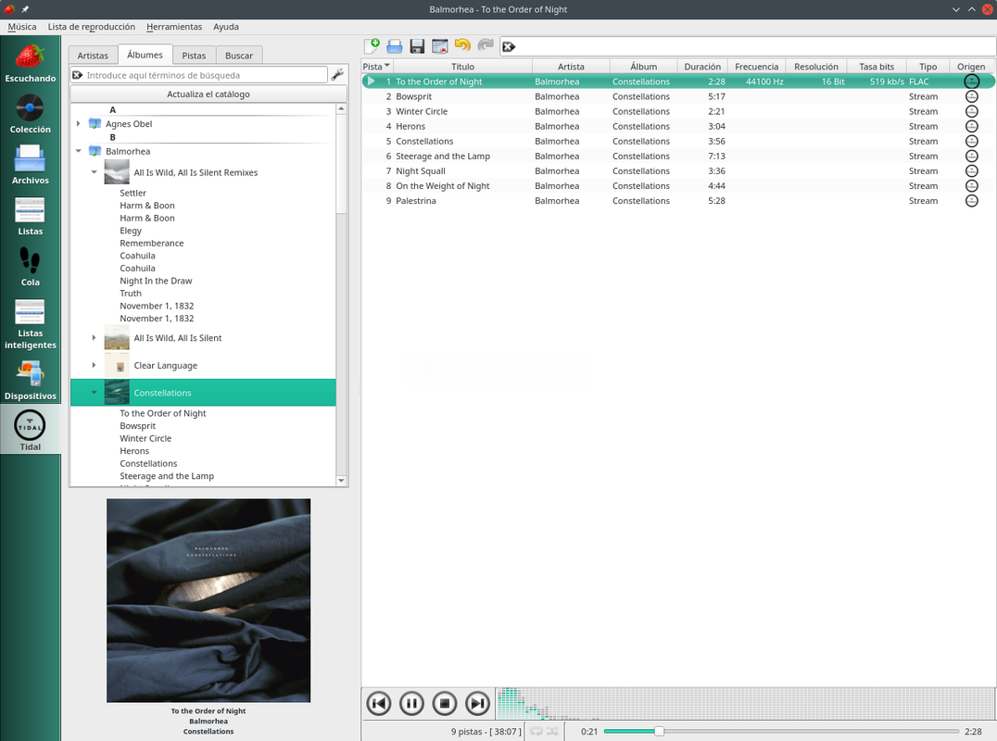
Task: Sort playlist by the Tasa bits column
Action: click(877, 66)
